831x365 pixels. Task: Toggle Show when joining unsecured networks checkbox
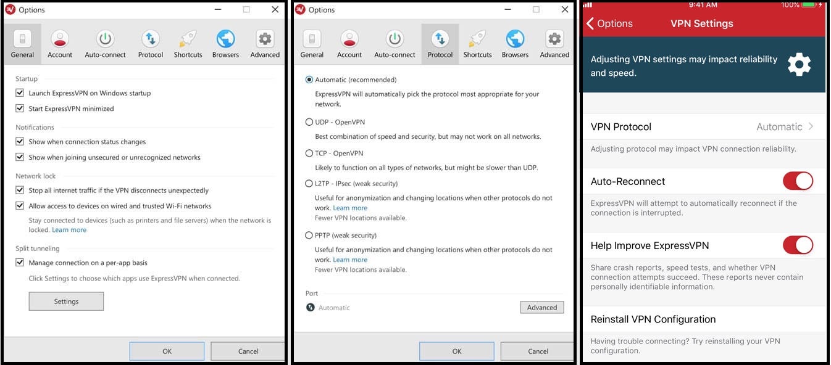[x=20, y=157]
